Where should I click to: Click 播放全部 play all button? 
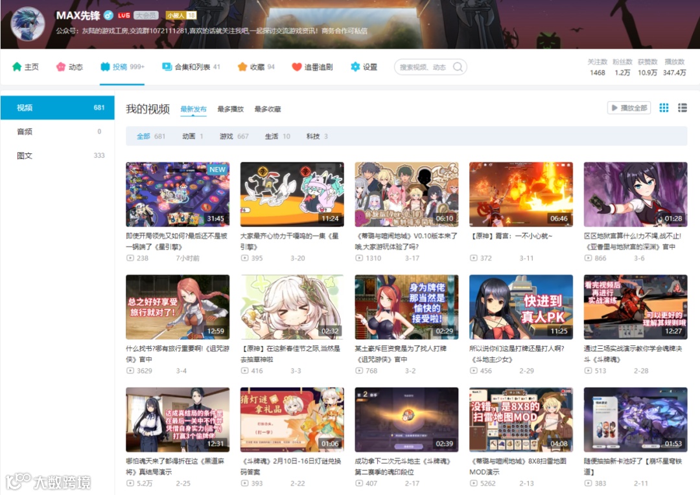tap(629, 108)
